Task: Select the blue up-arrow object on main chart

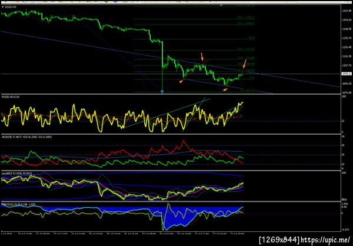Action: click(x=162, y=91)
